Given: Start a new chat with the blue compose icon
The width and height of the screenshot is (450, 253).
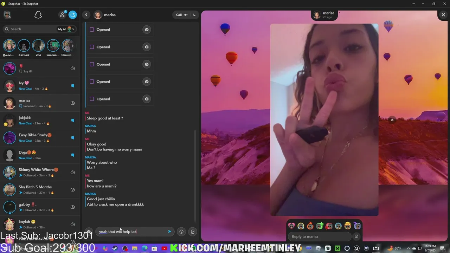Looking at the screenshot, I should click(72, 15).
